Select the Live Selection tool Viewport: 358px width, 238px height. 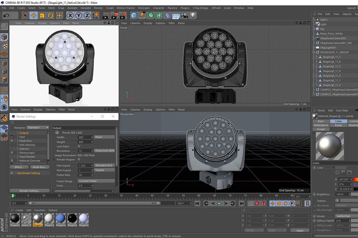(25, 15)
